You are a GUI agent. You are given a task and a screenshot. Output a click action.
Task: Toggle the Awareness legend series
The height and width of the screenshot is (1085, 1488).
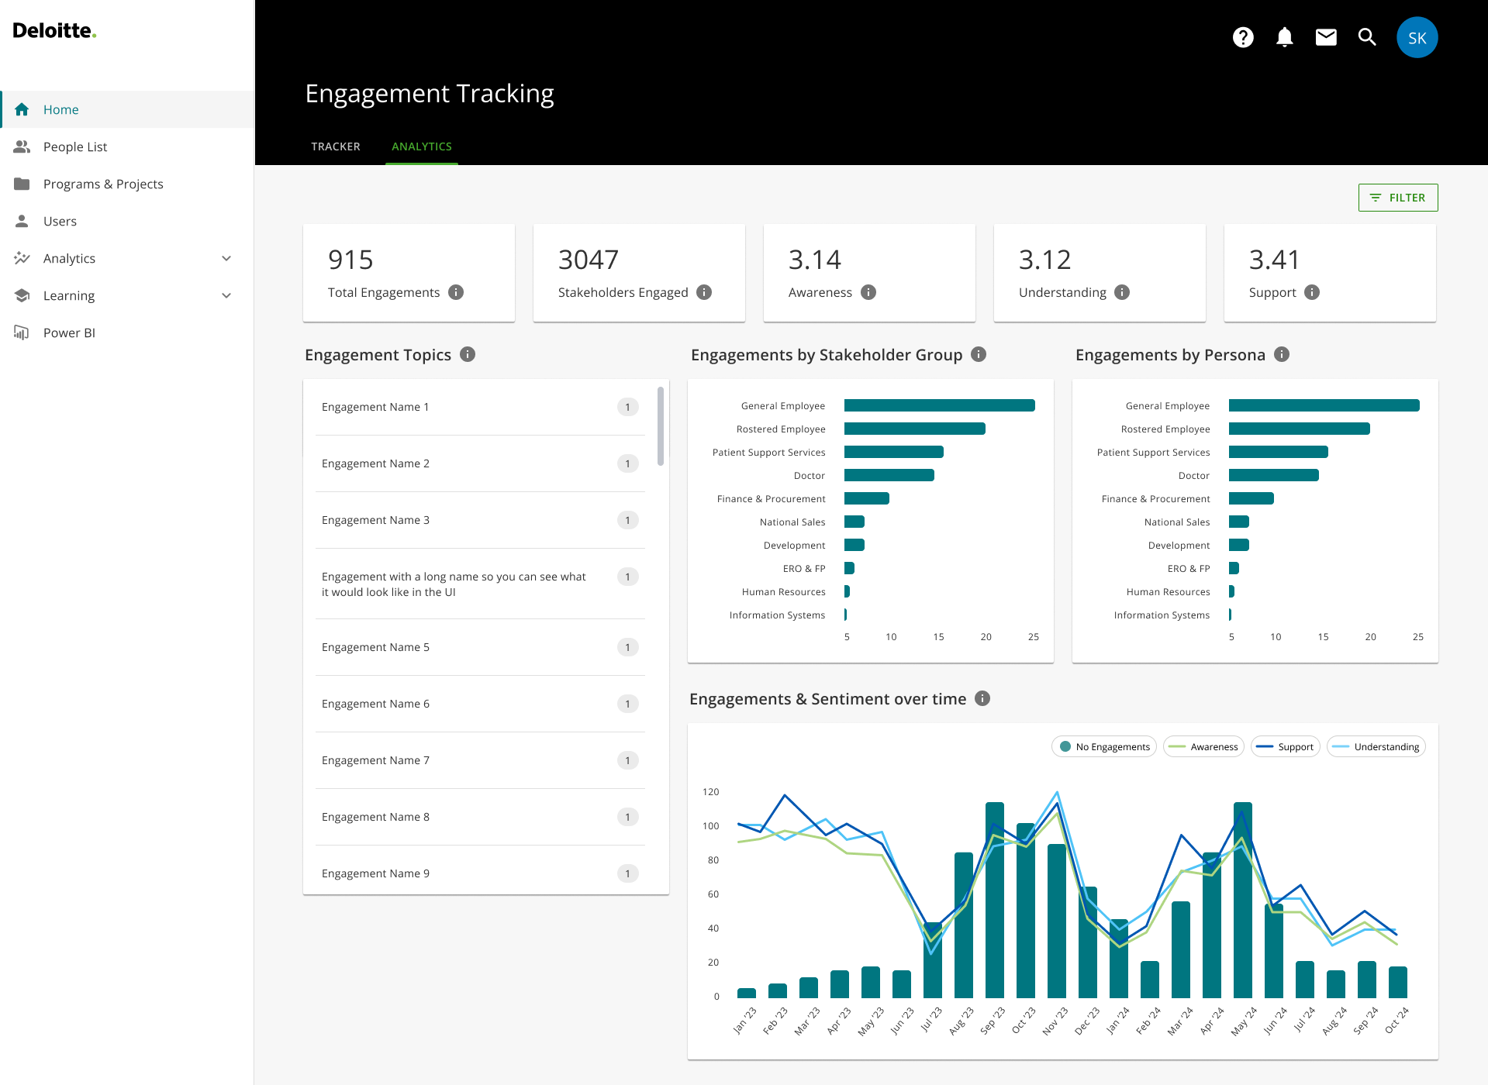1203,746
